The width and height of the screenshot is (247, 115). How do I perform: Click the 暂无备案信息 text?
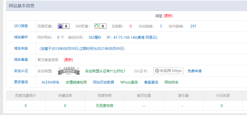(x=48, y=60)
